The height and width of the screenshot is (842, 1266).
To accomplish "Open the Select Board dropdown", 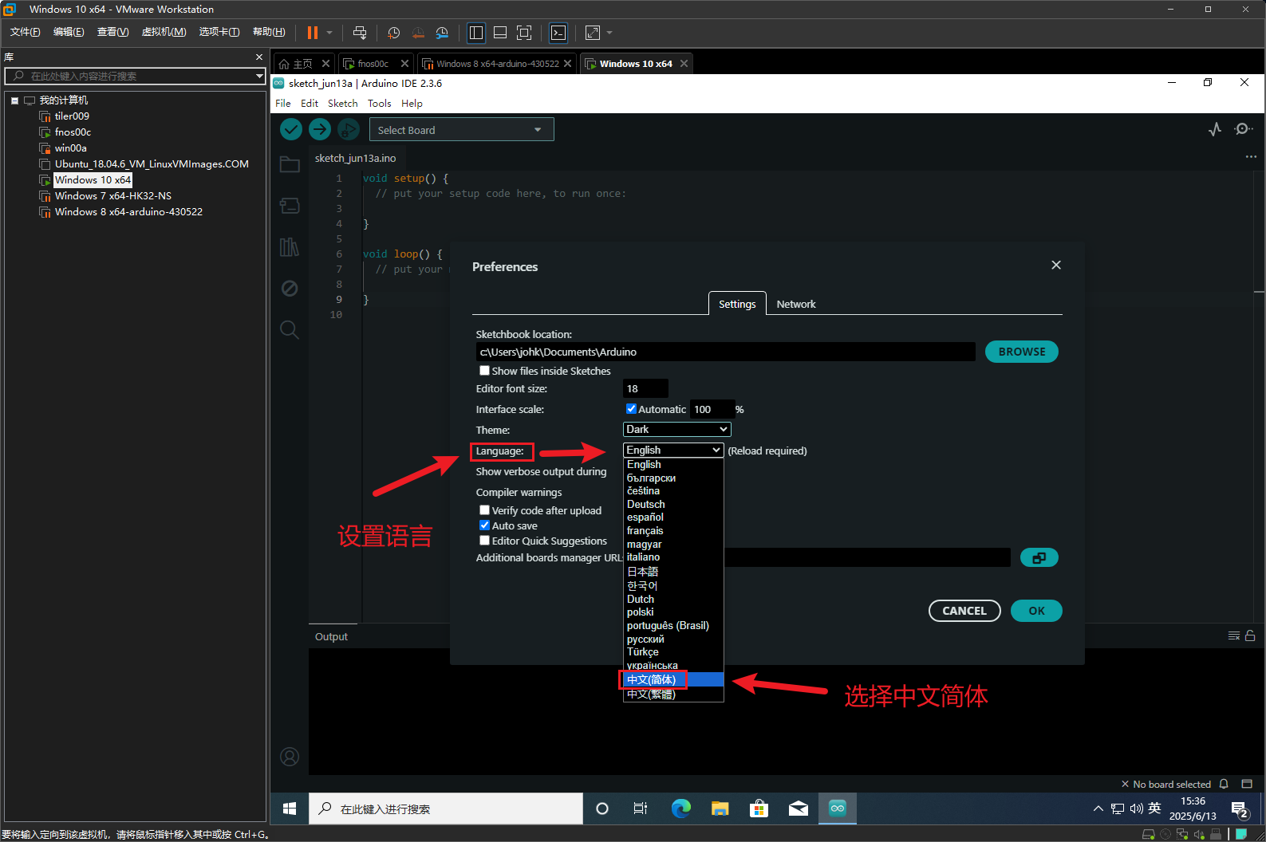I will [461, 130].
